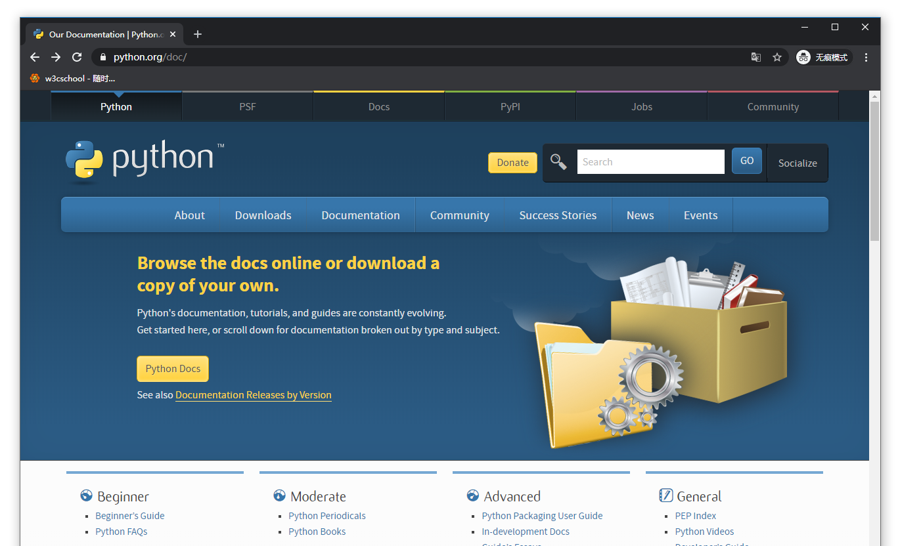Click the Python favicon on the tab
This screenshot has height=546, width=900.
(38, 34)
